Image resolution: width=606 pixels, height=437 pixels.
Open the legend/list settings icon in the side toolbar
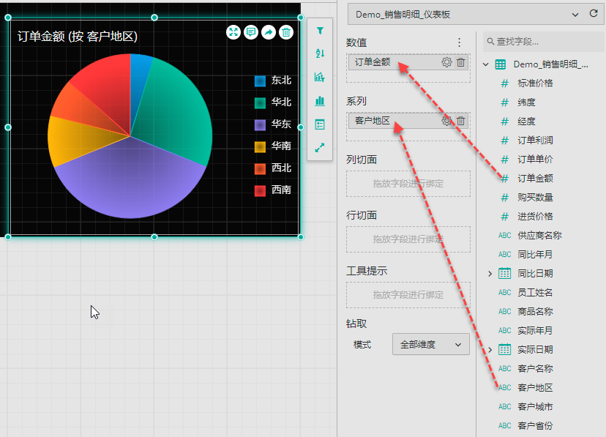click(x=320, y=124)
